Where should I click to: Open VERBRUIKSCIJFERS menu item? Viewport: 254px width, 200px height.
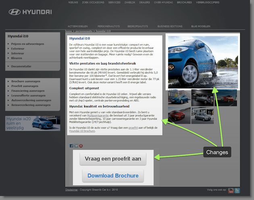208,2
